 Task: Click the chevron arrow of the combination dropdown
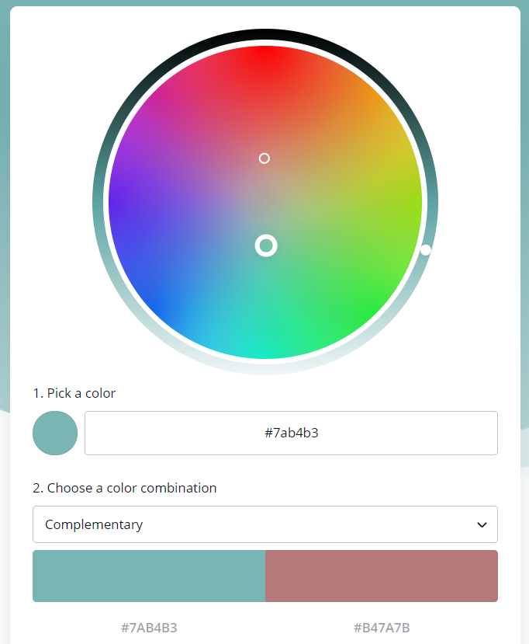[482, 524]
